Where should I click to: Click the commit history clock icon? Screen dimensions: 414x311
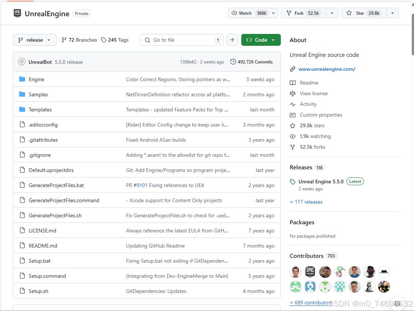click(233, 62)
